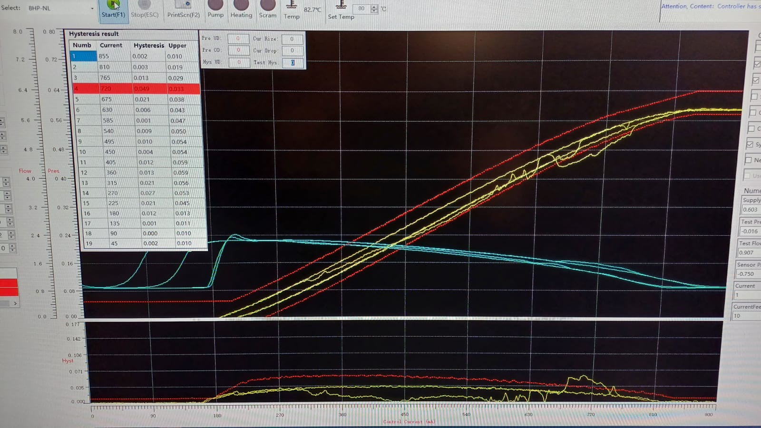Screen dimensions: 761x428
Task: Click the Current cell showing 495
Action: 119,142
